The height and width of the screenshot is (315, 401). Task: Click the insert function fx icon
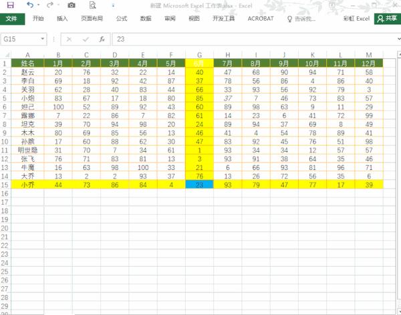click(x=102, y=39)
